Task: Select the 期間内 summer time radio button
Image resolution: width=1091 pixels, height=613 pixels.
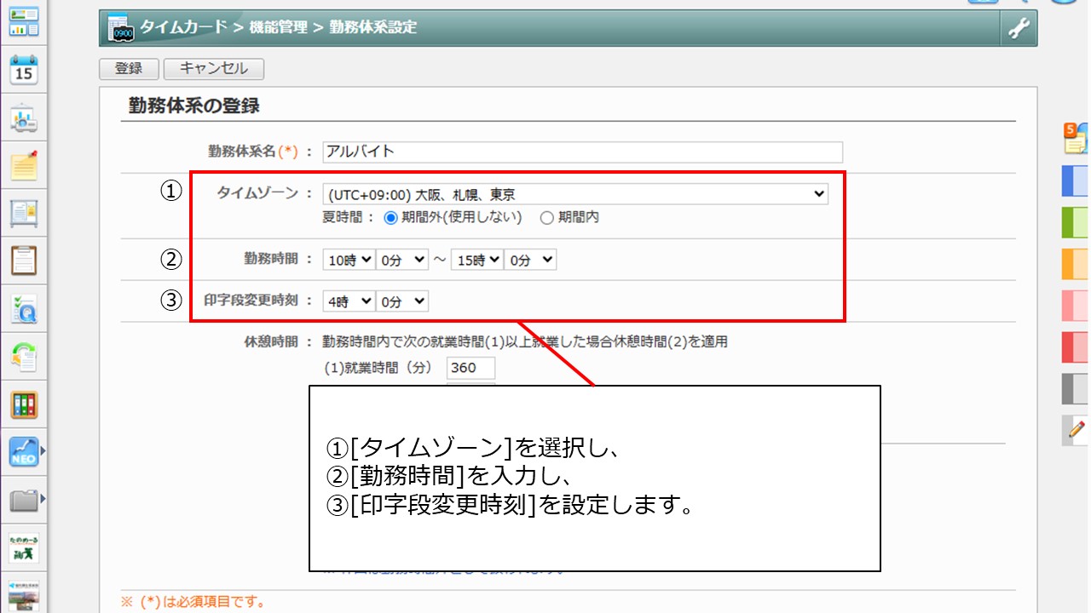Action: (547, 217)
